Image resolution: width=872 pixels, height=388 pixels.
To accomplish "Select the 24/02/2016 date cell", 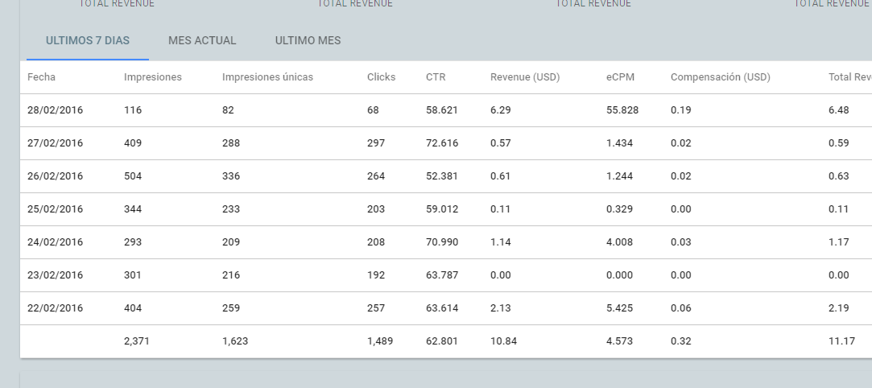I will tap(55, 241).
